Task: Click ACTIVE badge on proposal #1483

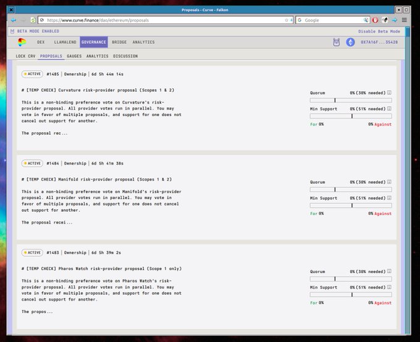Action: pyautogui.click(x=32, y=252)
